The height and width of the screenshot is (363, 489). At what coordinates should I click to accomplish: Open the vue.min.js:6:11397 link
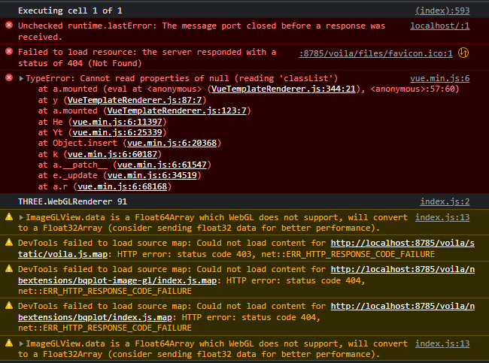[117, 122]
